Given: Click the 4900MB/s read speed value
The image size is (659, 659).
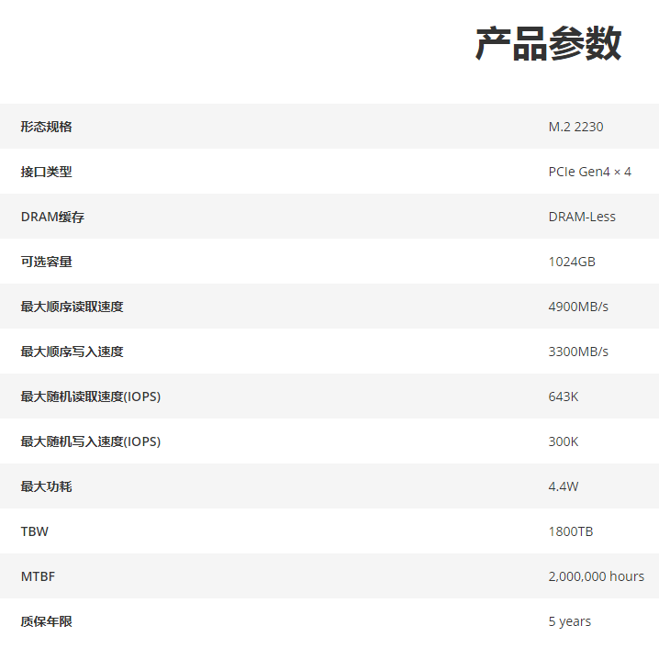Looking at the screenshot, I should click(578, 307).
